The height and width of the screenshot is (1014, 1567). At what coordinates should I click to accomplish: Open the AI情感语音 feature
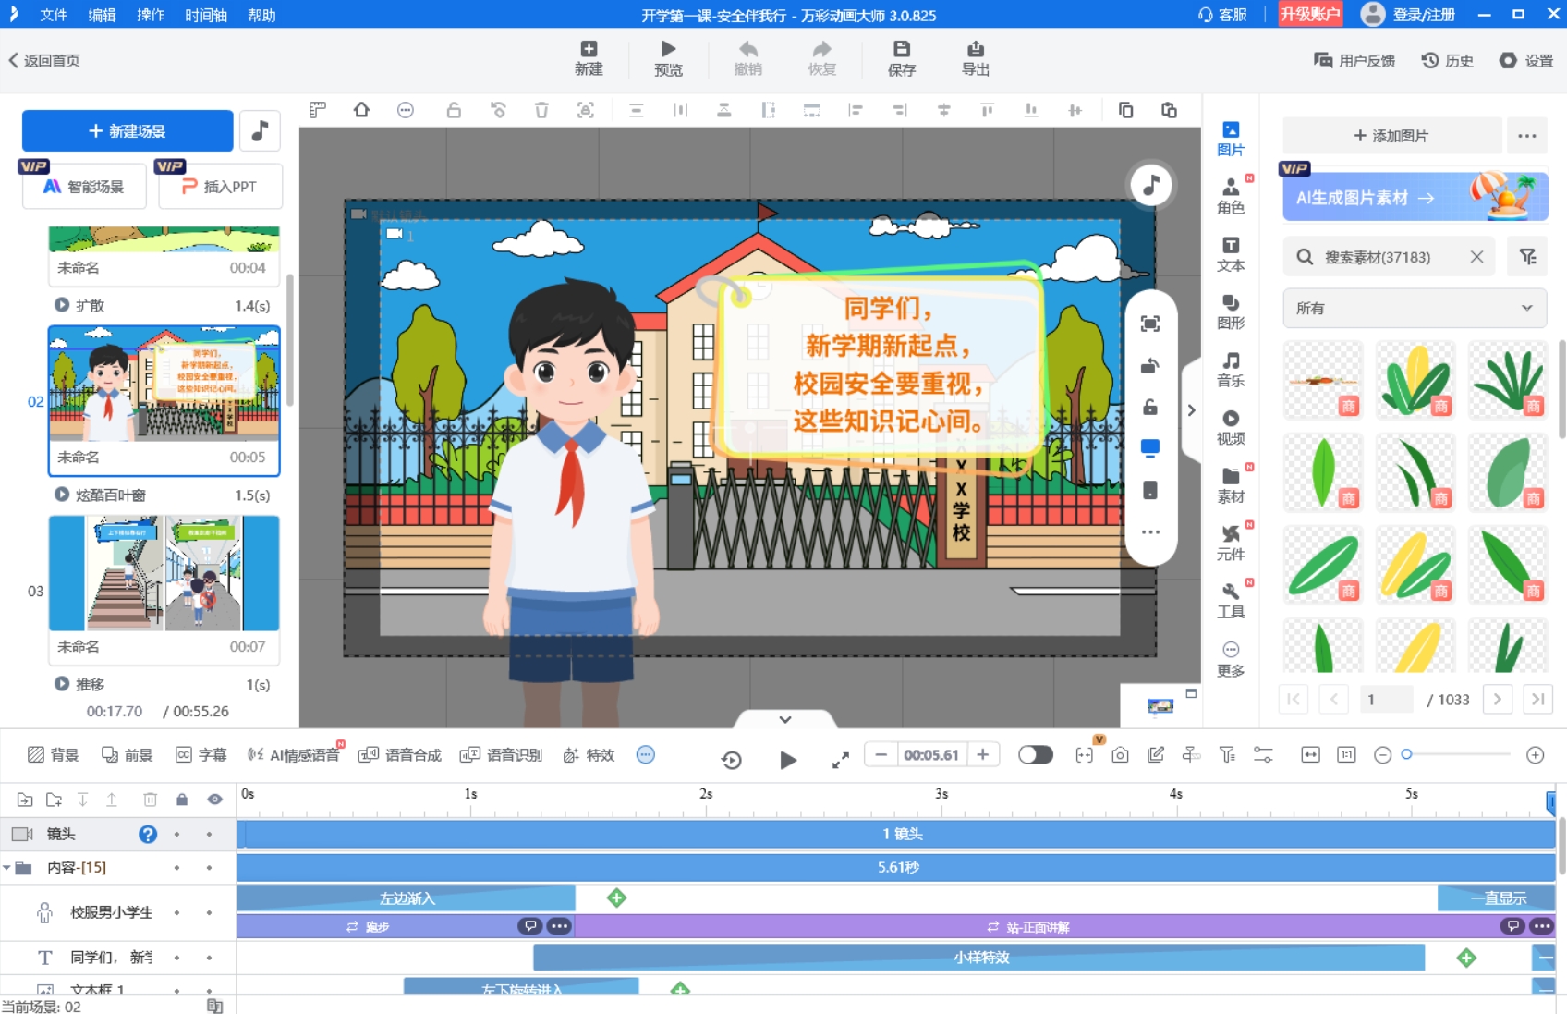pos(293,754)
